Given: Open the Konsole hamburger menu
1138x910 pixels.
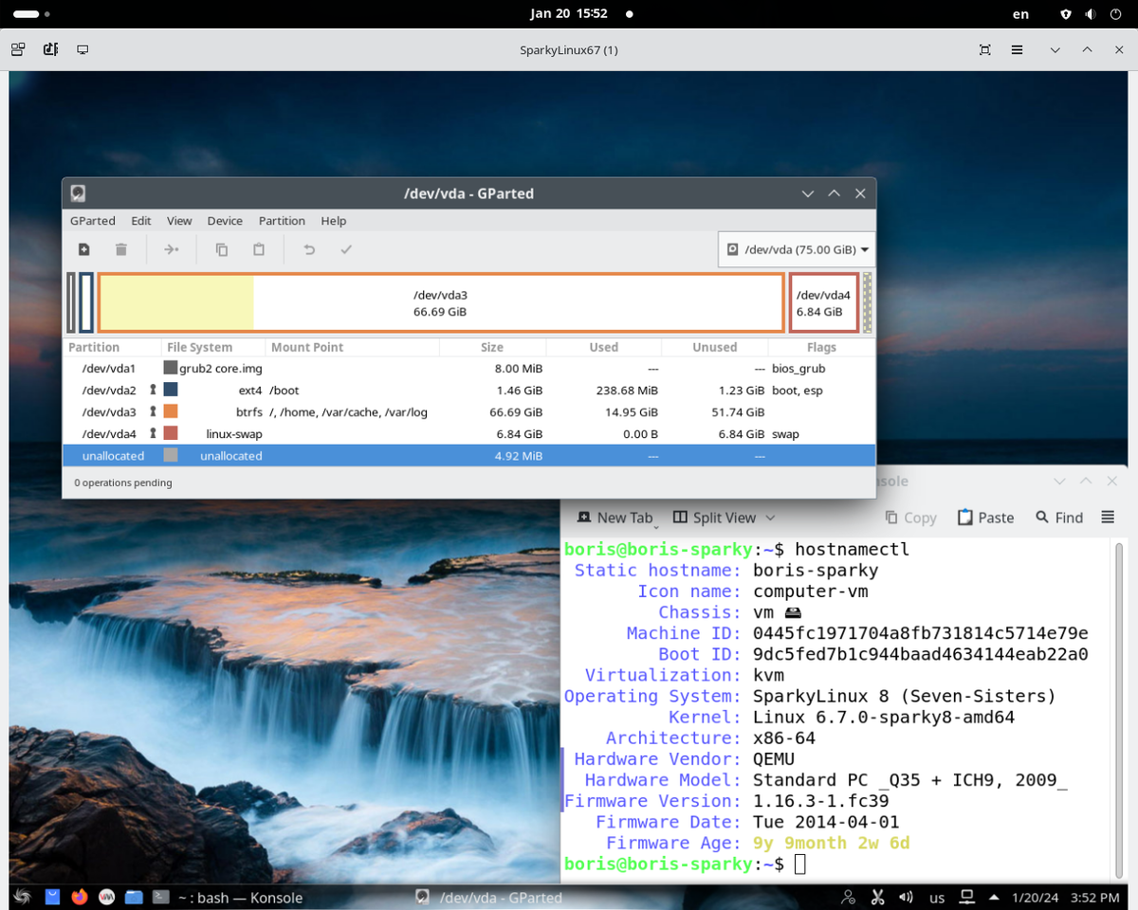Looking at the screenshot, I should point(1108,517).
